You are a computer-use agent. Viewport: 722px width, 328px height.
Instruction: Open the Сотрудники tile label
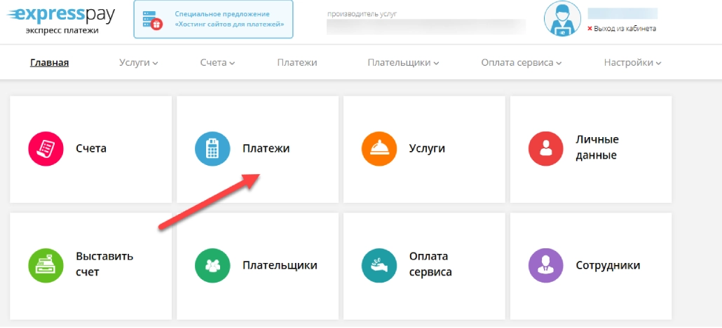[608, 265]
